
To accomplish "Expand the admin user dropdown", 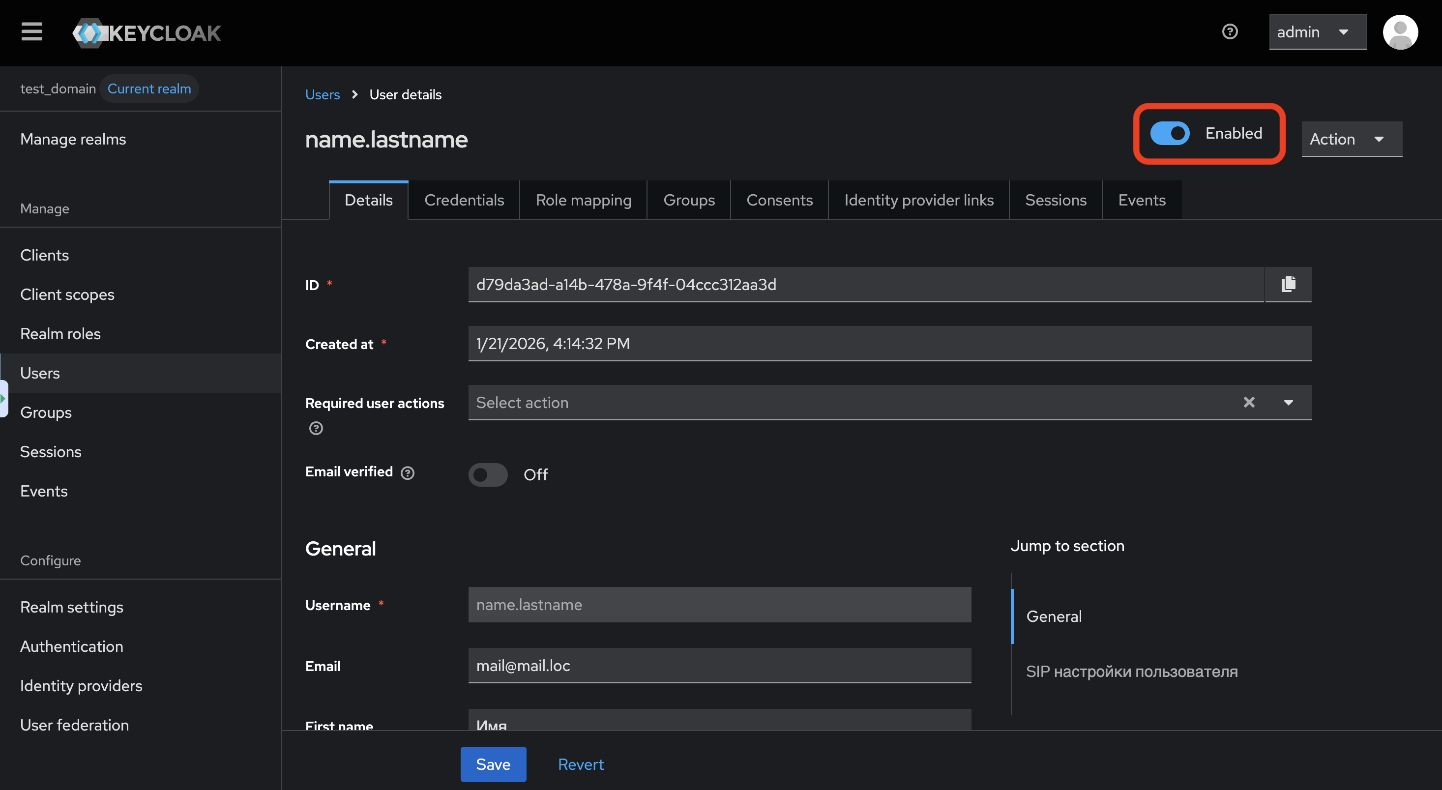I will pyautogui.click(x=1317, y=32).
